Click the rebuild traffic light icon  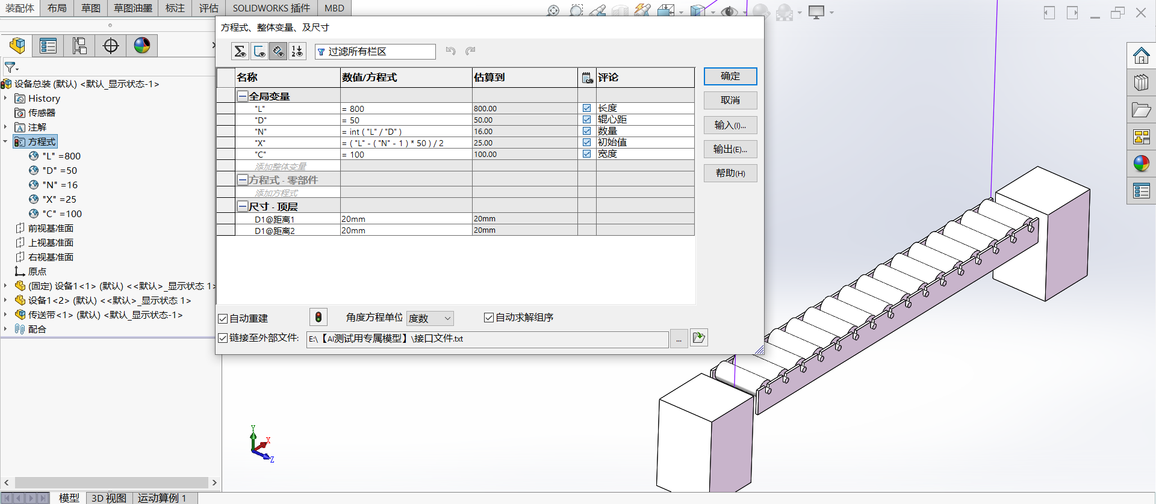(x=318, y=317)
